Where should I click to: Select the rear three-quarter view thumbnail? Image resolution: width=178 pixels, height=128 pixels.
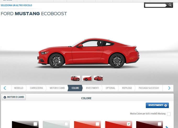tap(98, 79)
